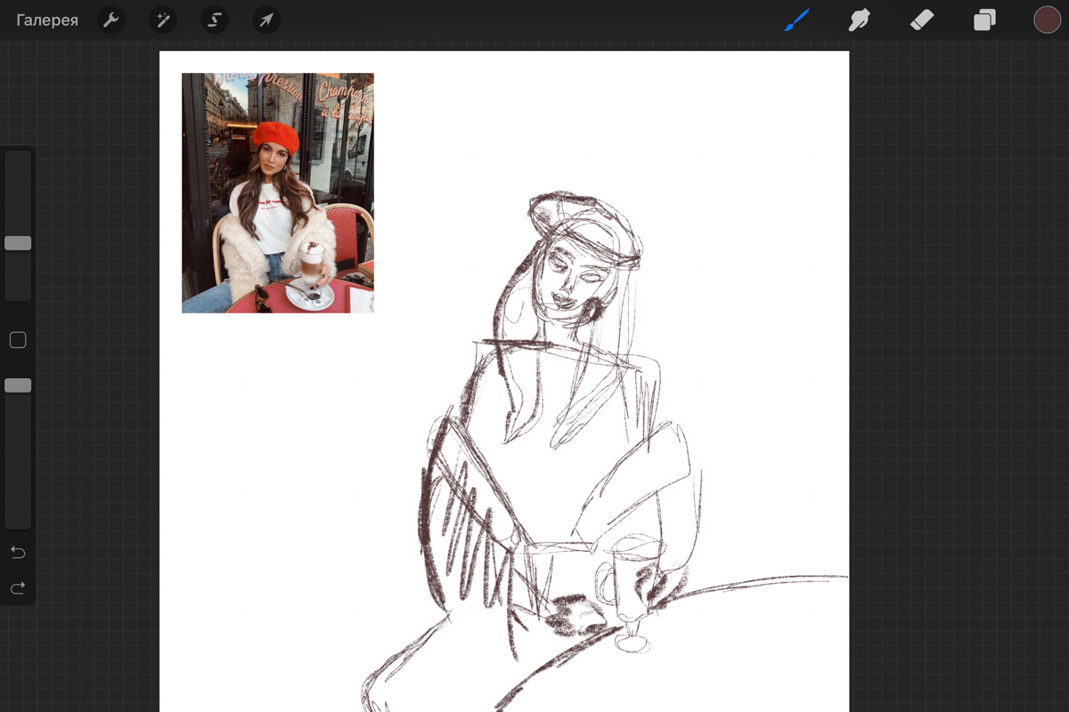Redo the stroke with the sidebar arrow
1069x712 pixels.
tap(18, 588)
